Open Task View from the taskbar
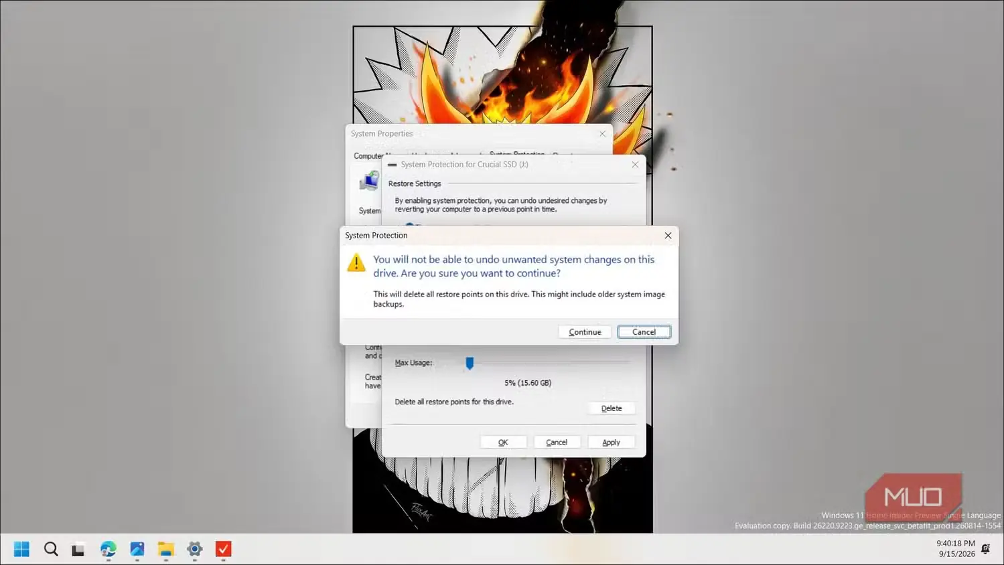The height and width of the screenshot is (565, 1004). 78,550
